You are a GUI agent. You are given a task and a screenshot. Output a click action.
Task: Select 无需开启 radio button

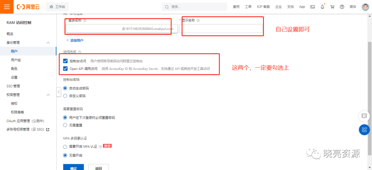pos(65,156)
